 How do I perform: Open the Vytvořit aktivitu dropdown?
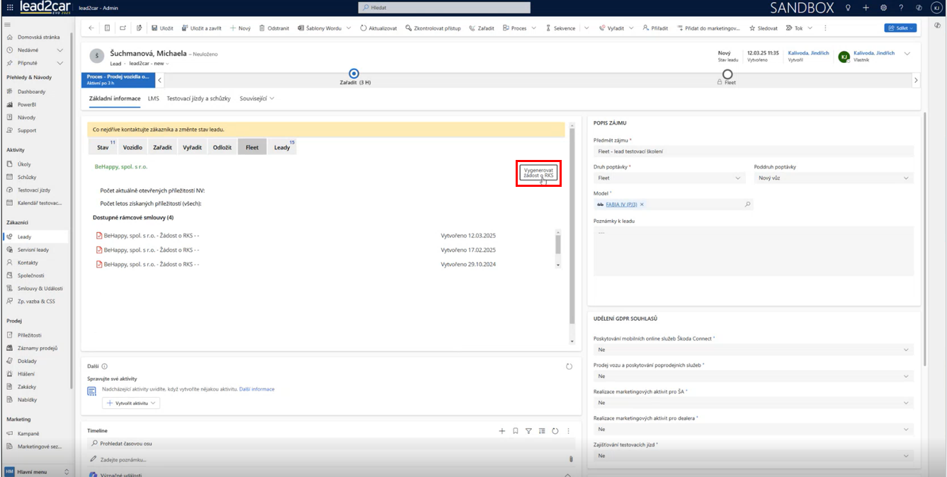pos(132,403)
